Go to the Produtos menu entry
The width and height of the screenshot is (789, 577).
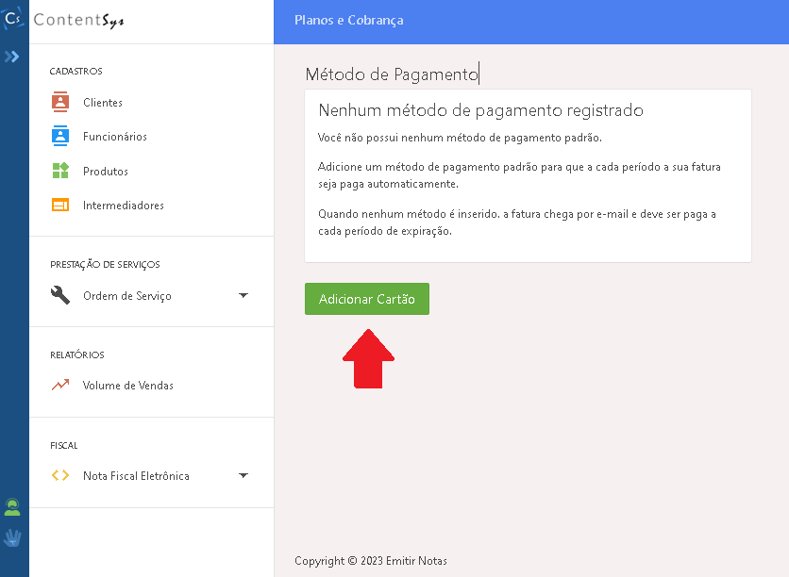tap(106, 172)
